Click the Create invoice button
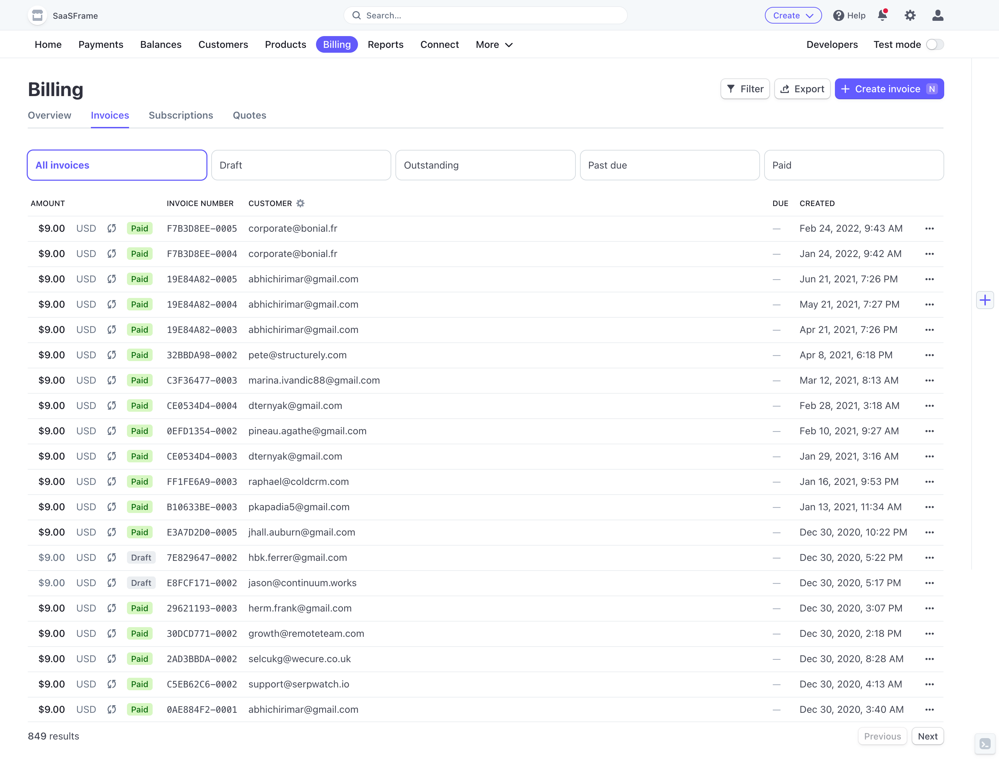 click(x=889, y=89)
